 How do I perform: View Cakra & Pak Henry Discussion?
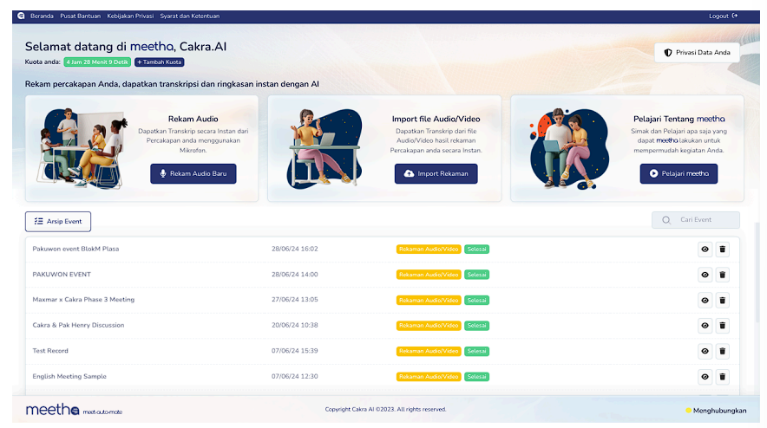pos(705,326)
